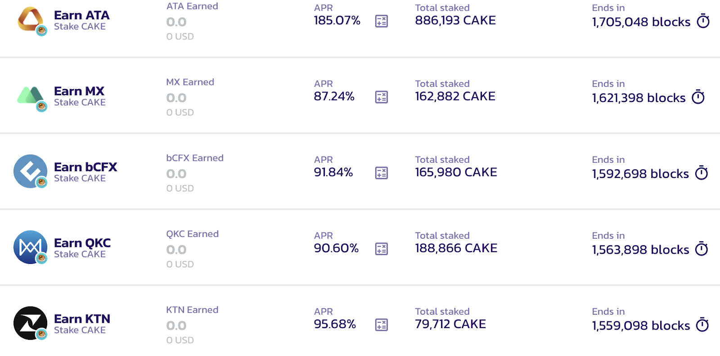The width and height of the screenshot is (720, 356).
Task: Click timer icon beside 1,705,048 blocks
Action: pos(703,21)
